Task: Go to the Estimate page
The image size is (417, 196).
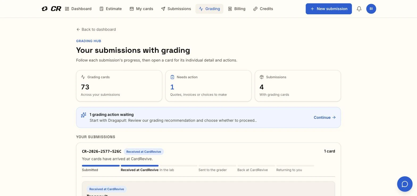Action: [111, 9]
